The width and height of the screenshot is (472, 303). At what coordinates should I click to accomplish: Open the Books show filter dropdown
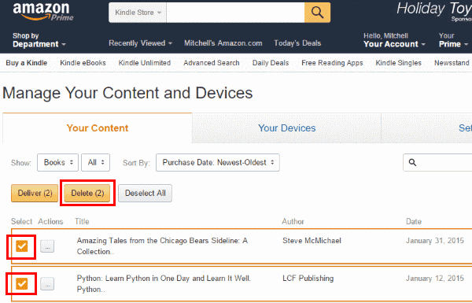point(57,163)
